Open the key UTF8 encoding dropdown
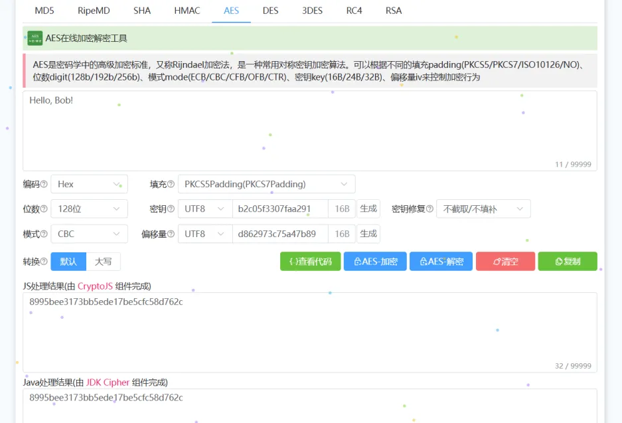The image size is (622, 423). click(205, 209)
